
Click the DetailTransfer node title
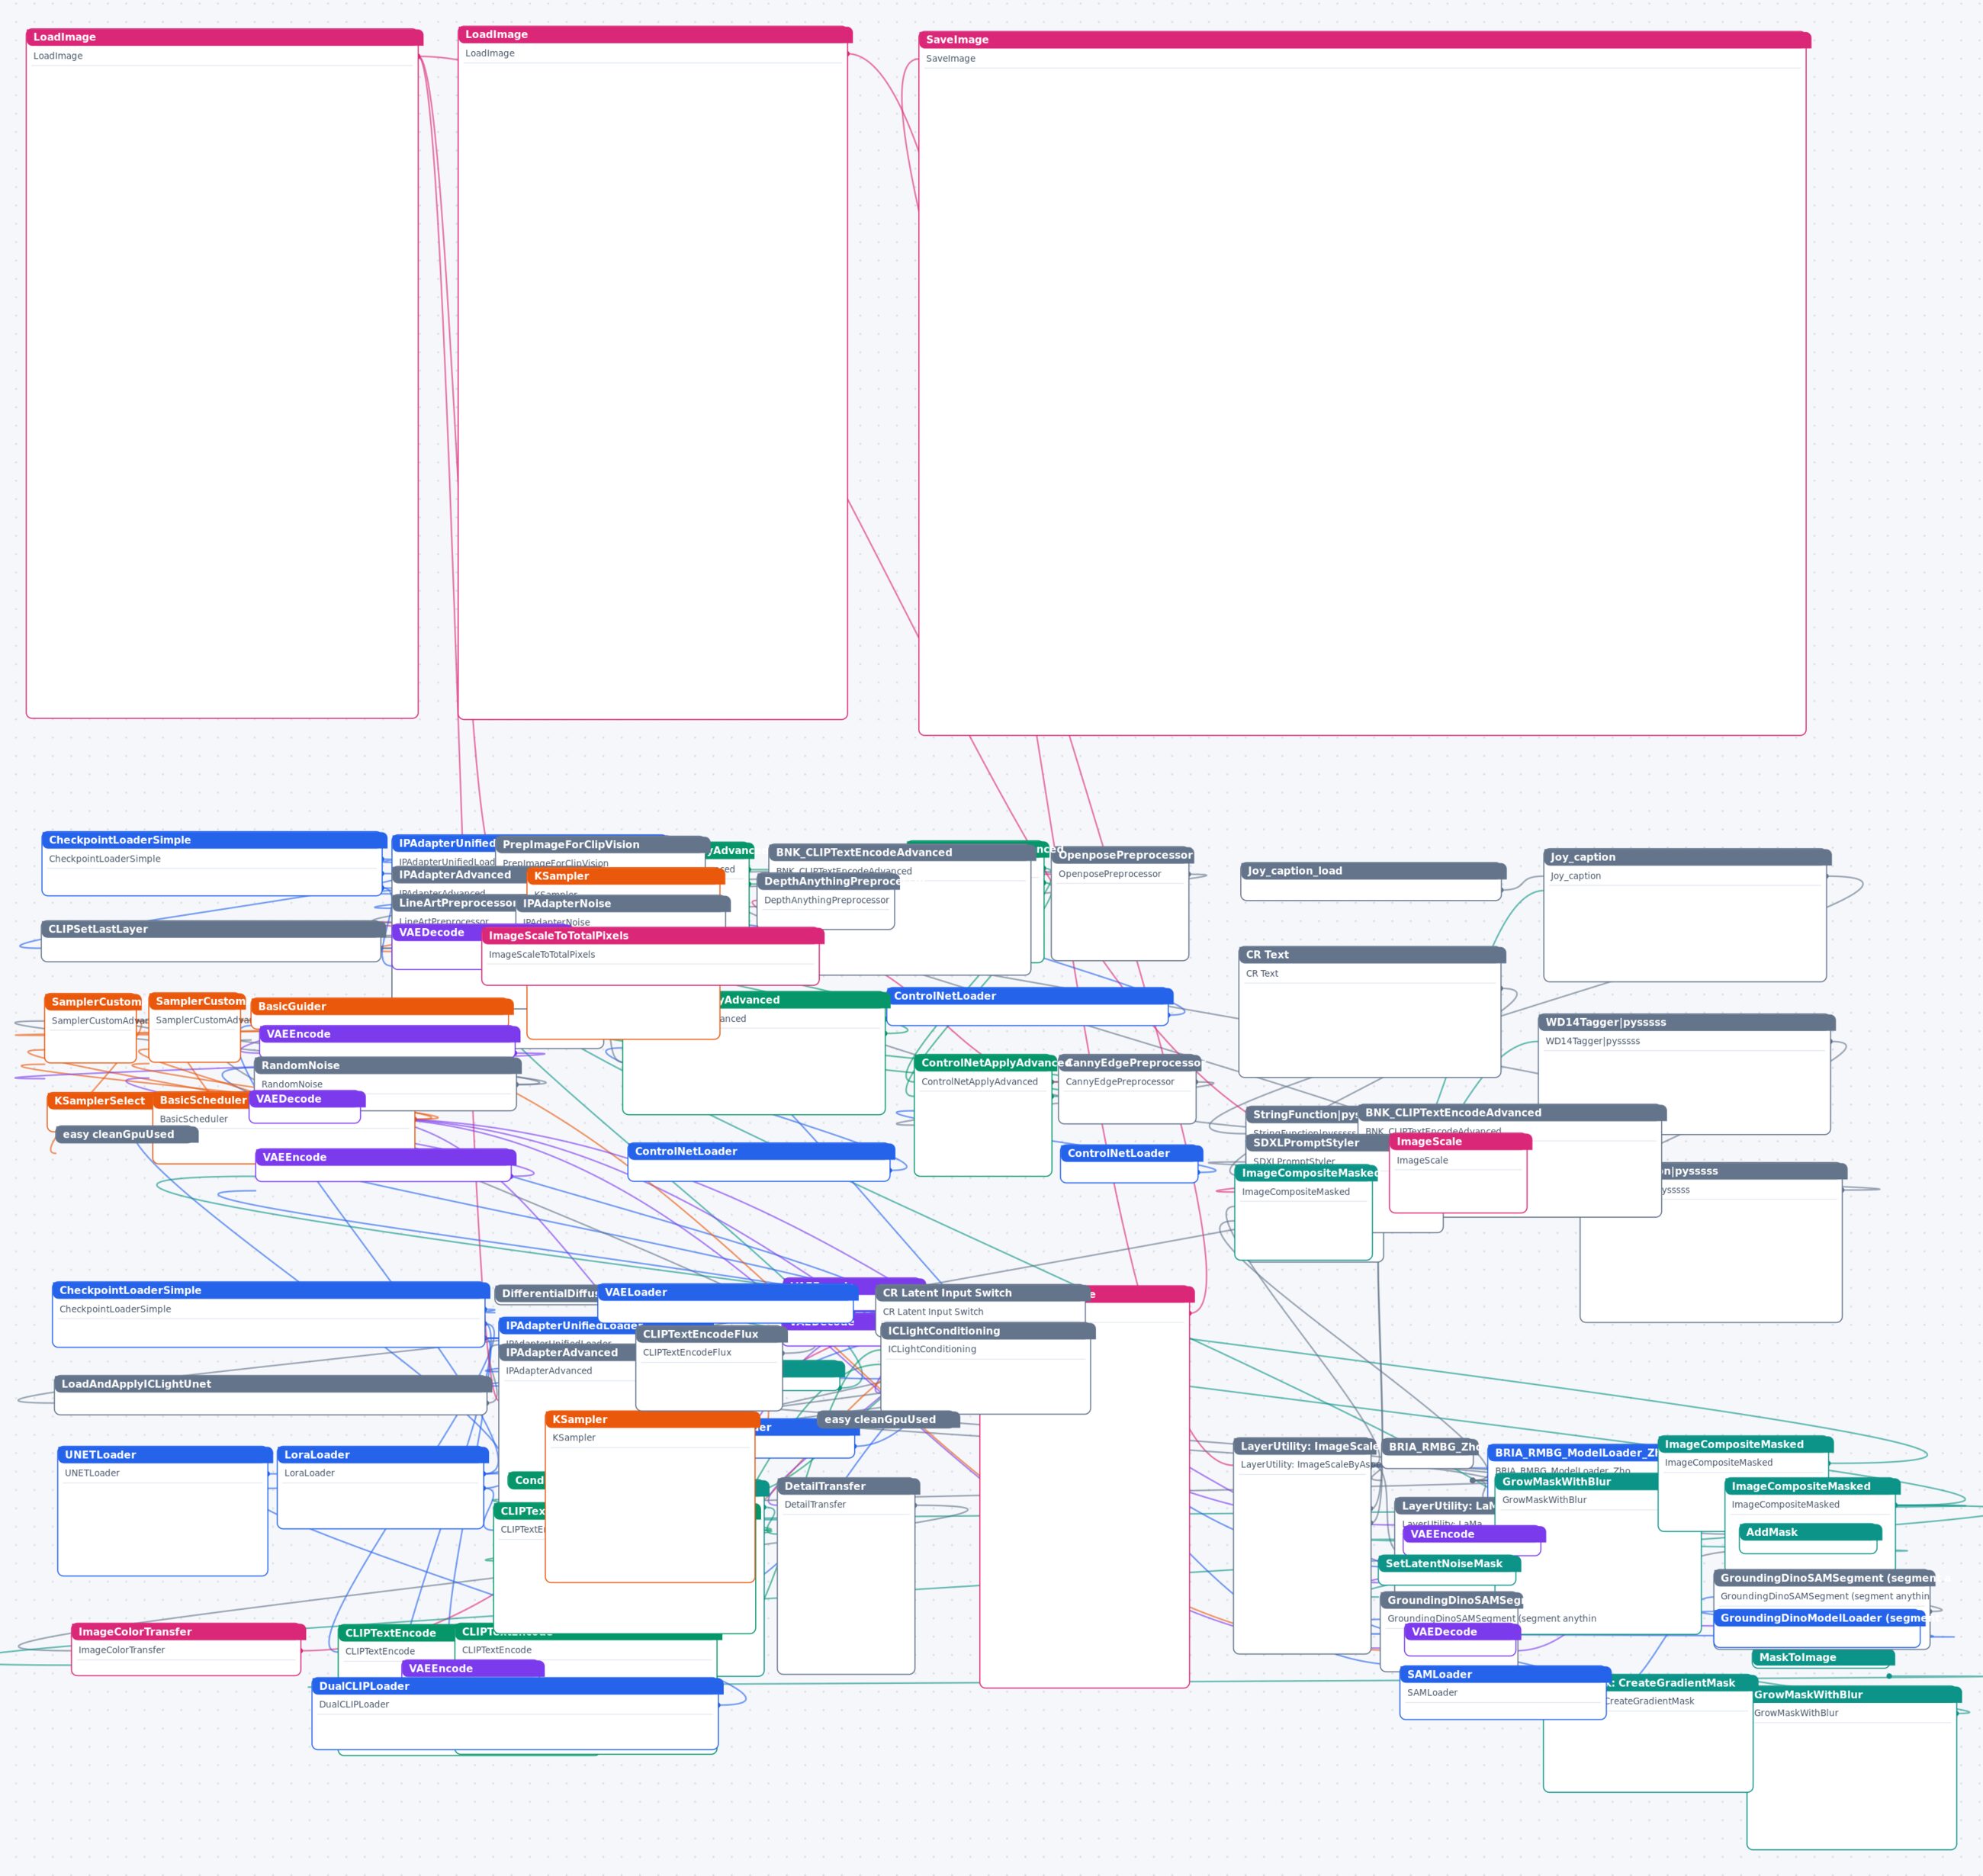pos(849,1486)
